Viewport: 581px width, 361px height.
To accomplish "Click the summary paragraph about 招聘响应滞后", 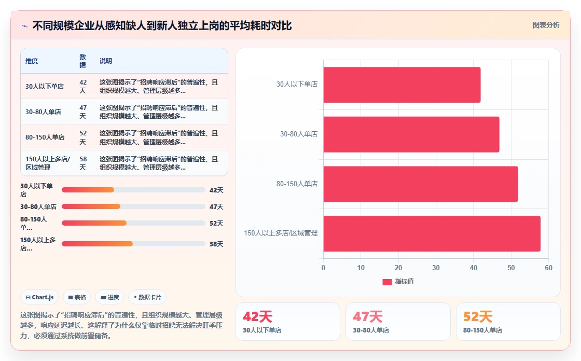I will [121, 325].
